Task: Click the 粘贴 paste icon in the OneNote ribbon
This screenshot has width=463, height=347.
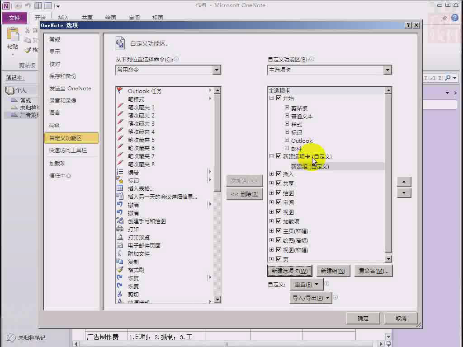Action: pos(13,35)
